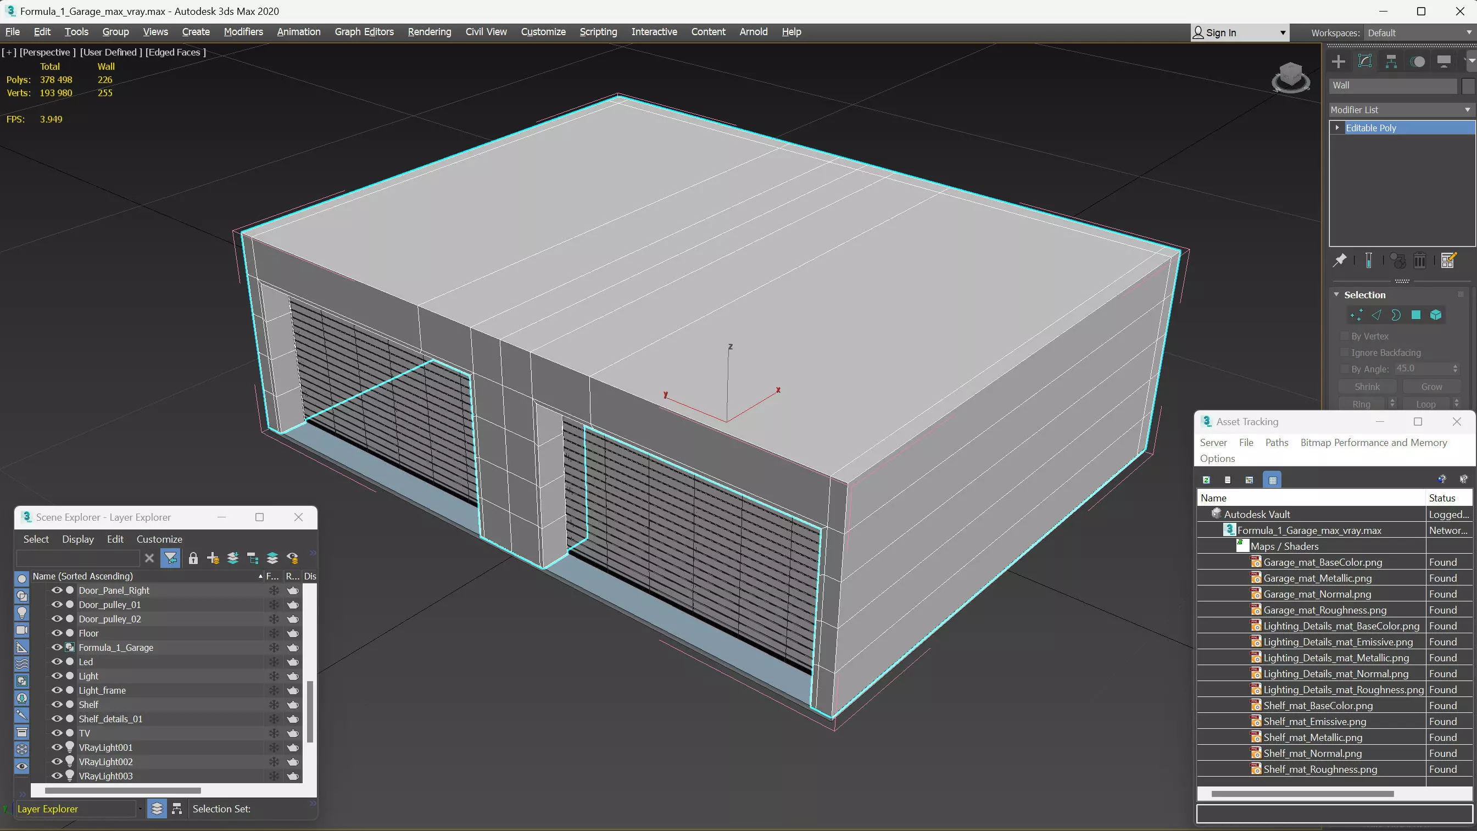1477x831 pixels.
Task: Hide VRayLight002 via its eye icon
Action: [x=57, y=762]
